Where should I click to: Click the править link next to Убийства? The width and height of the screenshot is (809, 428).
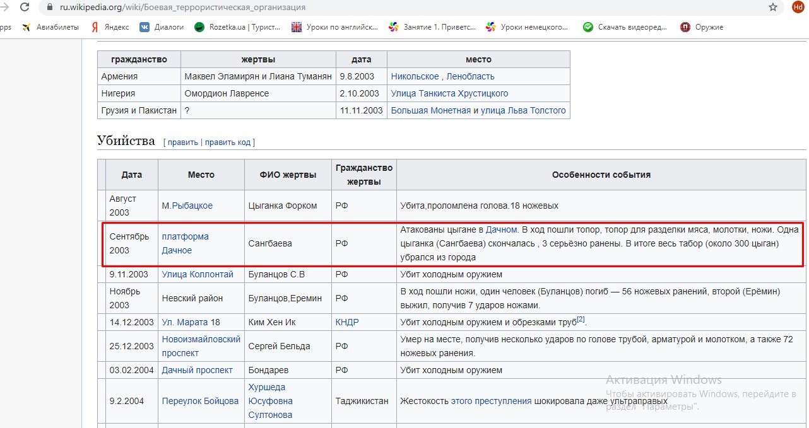click(182, 142)
